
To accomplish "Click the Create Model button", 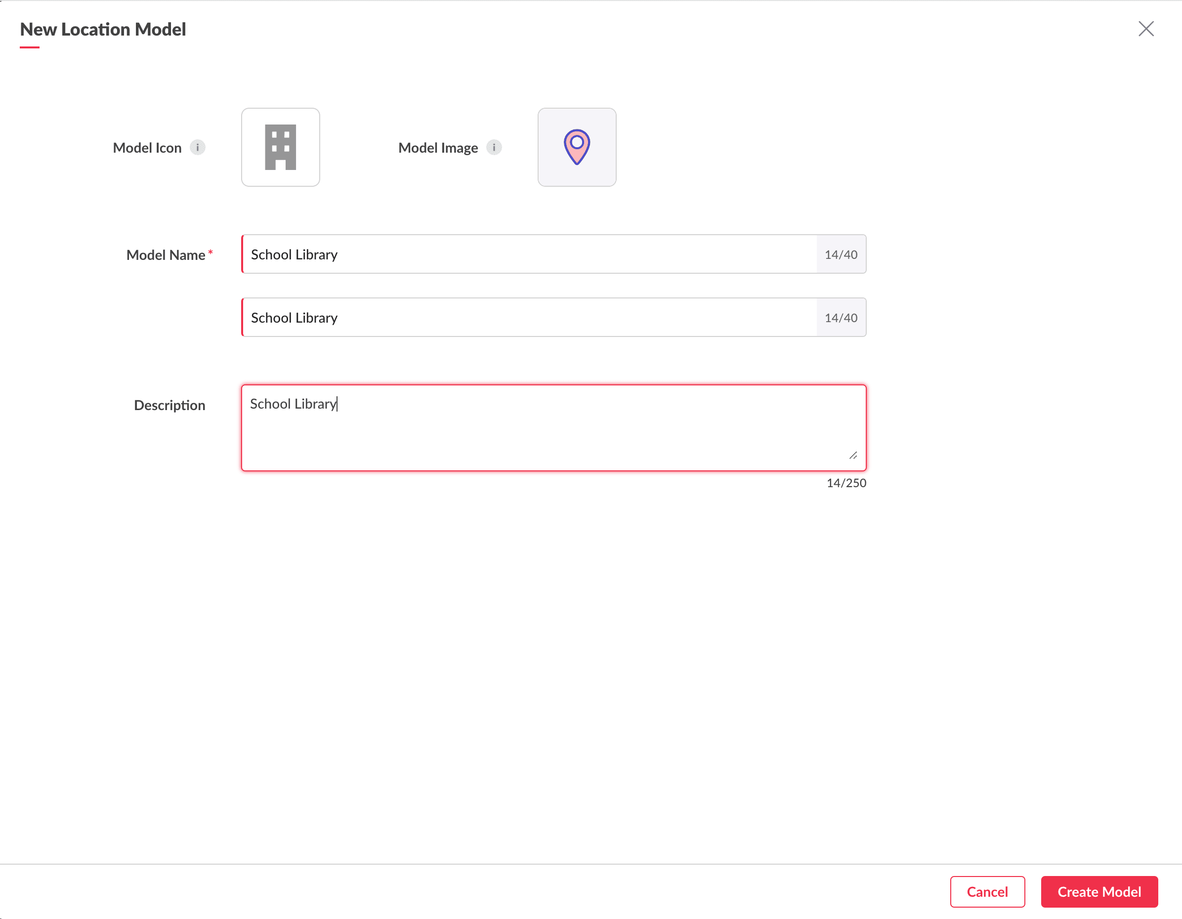I will [1098, 891].
